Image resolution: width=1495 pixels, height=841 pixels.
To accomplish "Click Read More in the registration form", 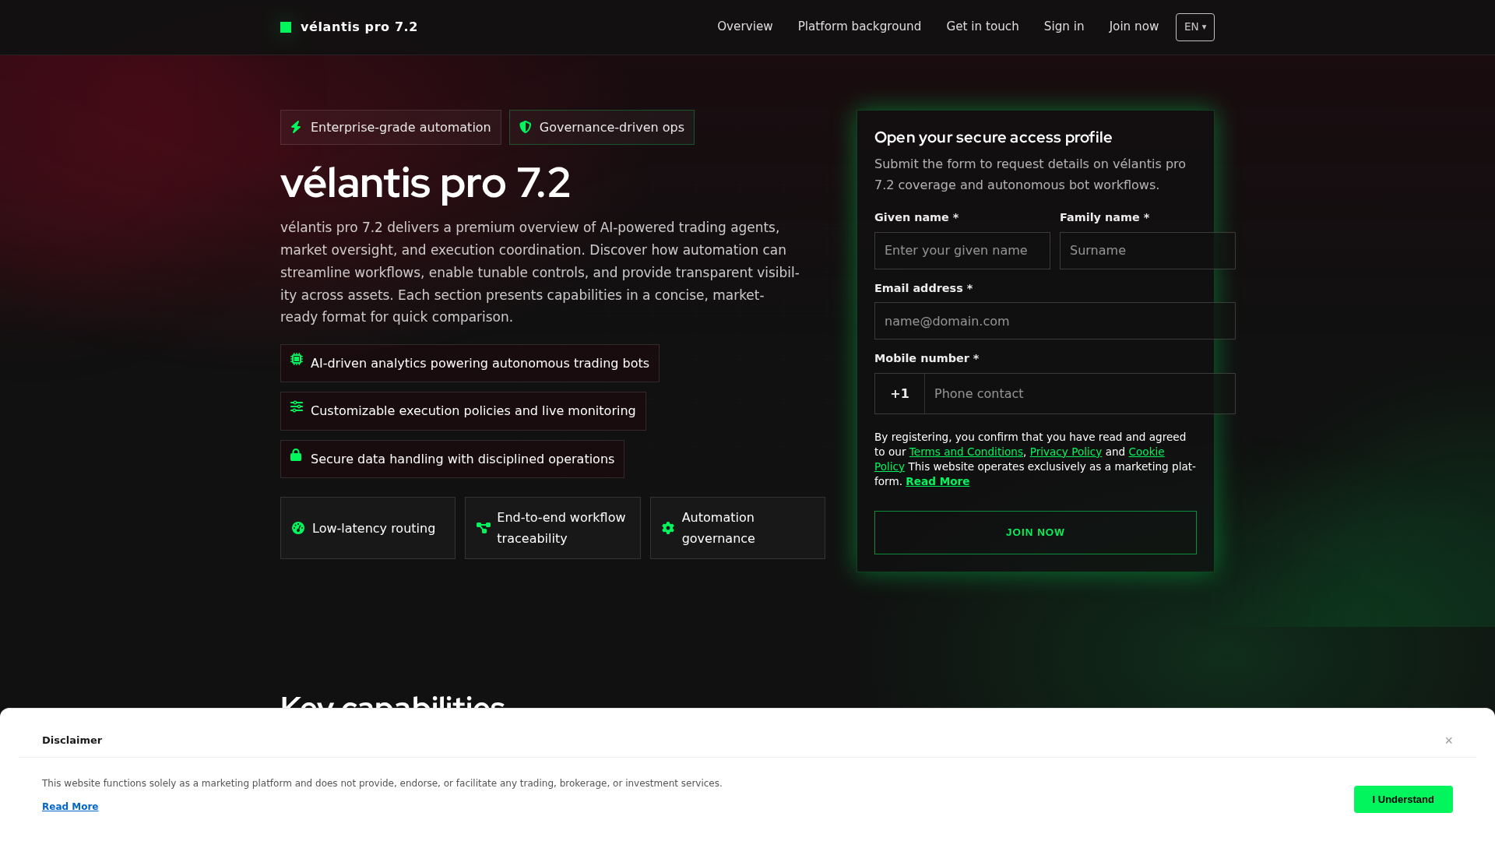I will point(937,481).
